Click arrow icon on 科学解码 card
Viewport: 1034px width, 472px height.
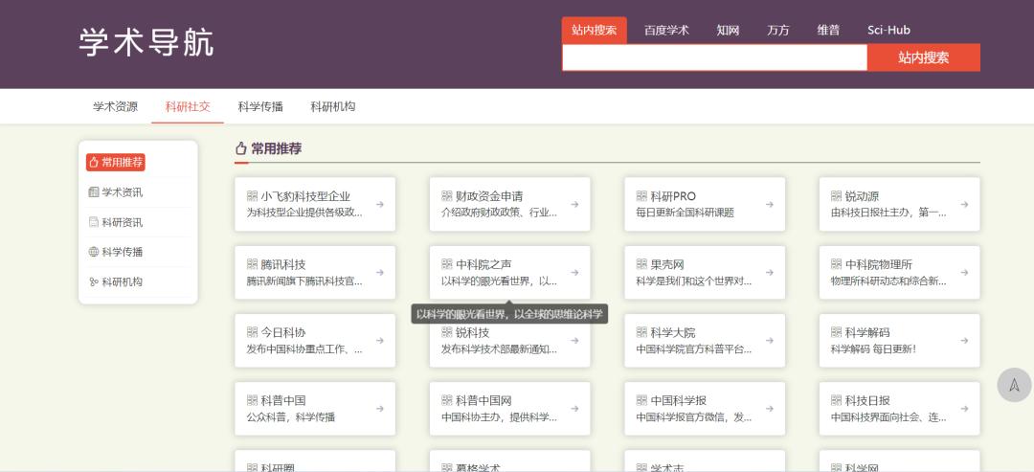964,341
